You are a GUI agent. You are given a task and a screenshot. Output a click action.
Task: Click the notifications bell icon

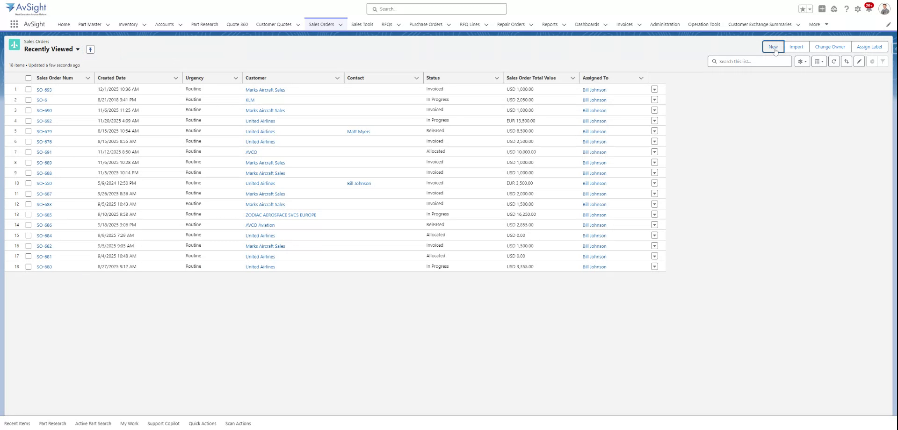(x=869, y=8)
